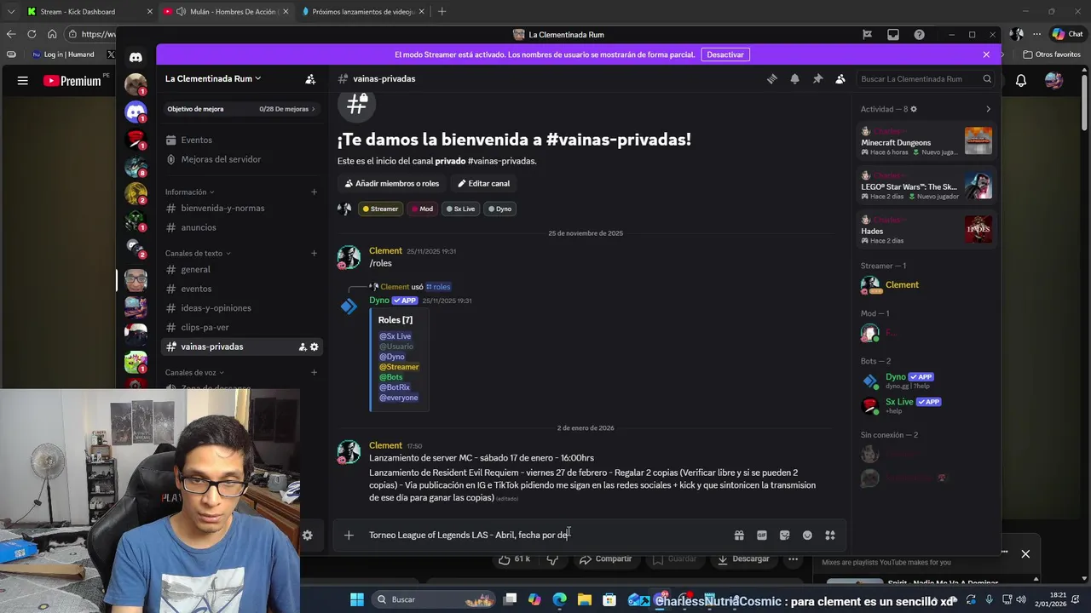Collapse the Canales de voz category
The height and width of the screenshot is (613, 1091).
pos(194,372)
